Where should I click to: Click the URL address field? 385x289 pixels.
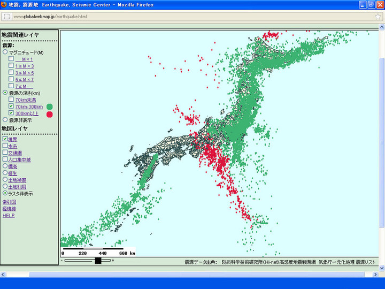coord(187,17)
